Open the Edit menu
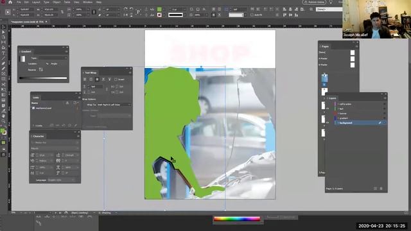 pyautogui.click(x=26, y=2)
